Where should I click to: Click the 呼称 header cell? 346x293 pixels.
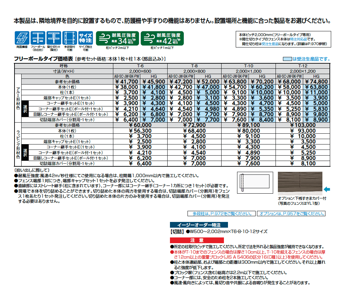(x=64, y=66)
